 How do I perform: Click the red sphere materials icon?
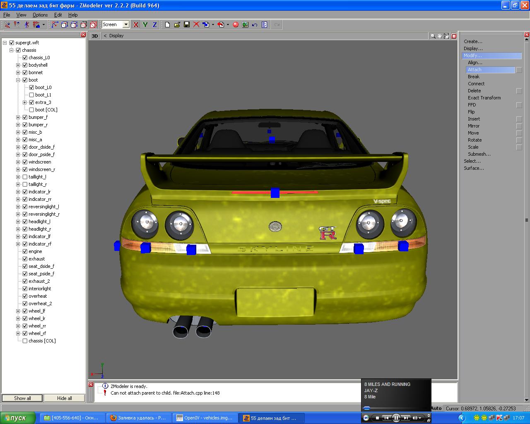(236, 25)
